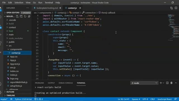Open the File menu

4,3
